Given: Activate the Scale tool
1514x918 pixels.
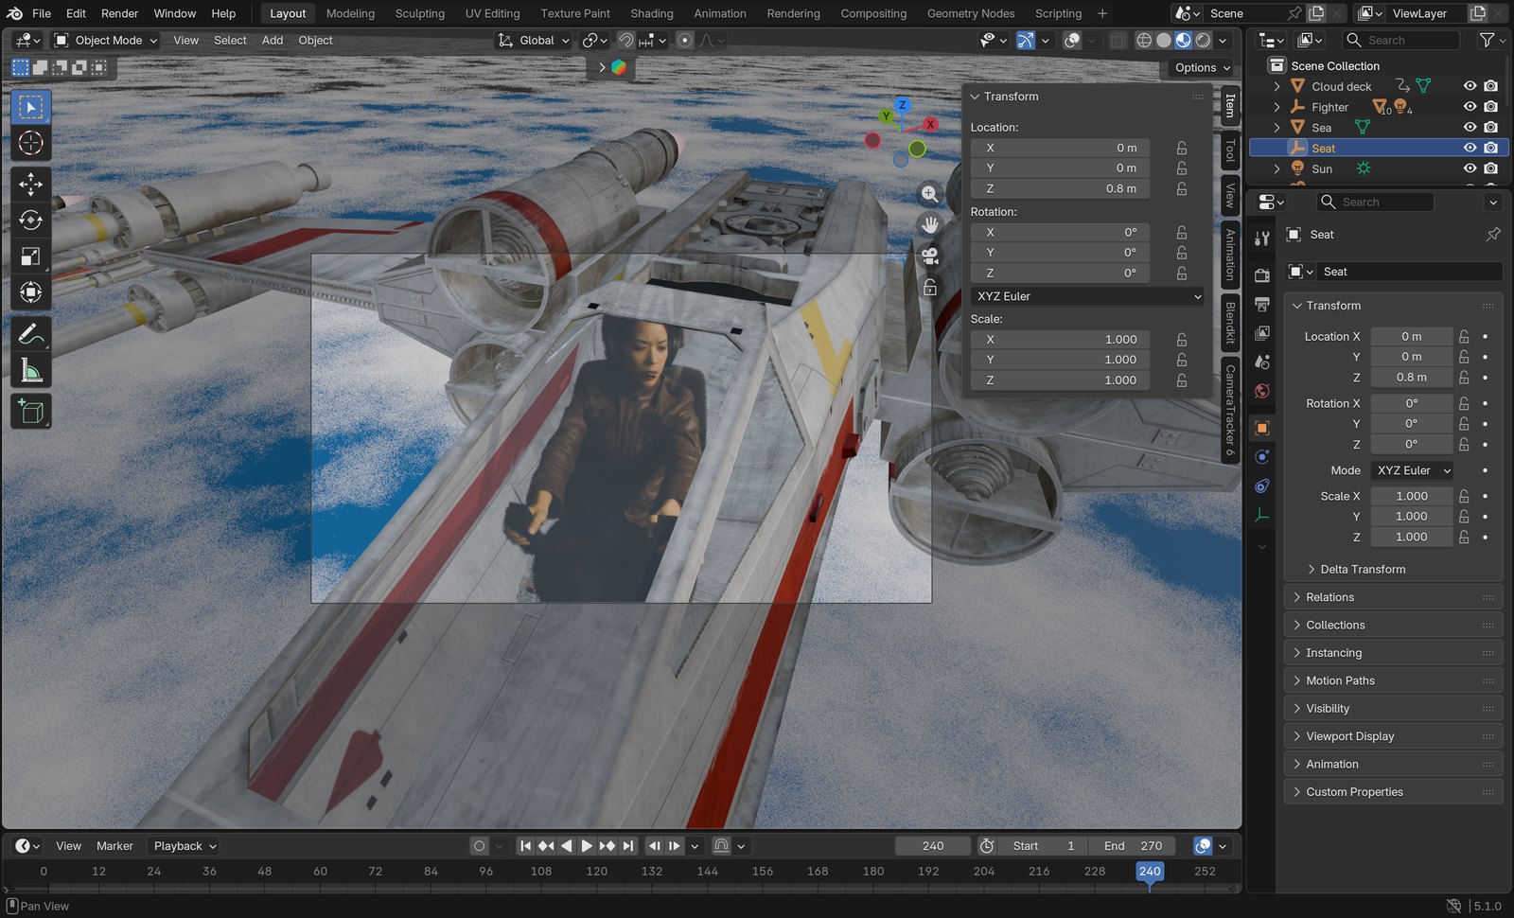Looking at the screenshot, I should click(x=31, y=256).
